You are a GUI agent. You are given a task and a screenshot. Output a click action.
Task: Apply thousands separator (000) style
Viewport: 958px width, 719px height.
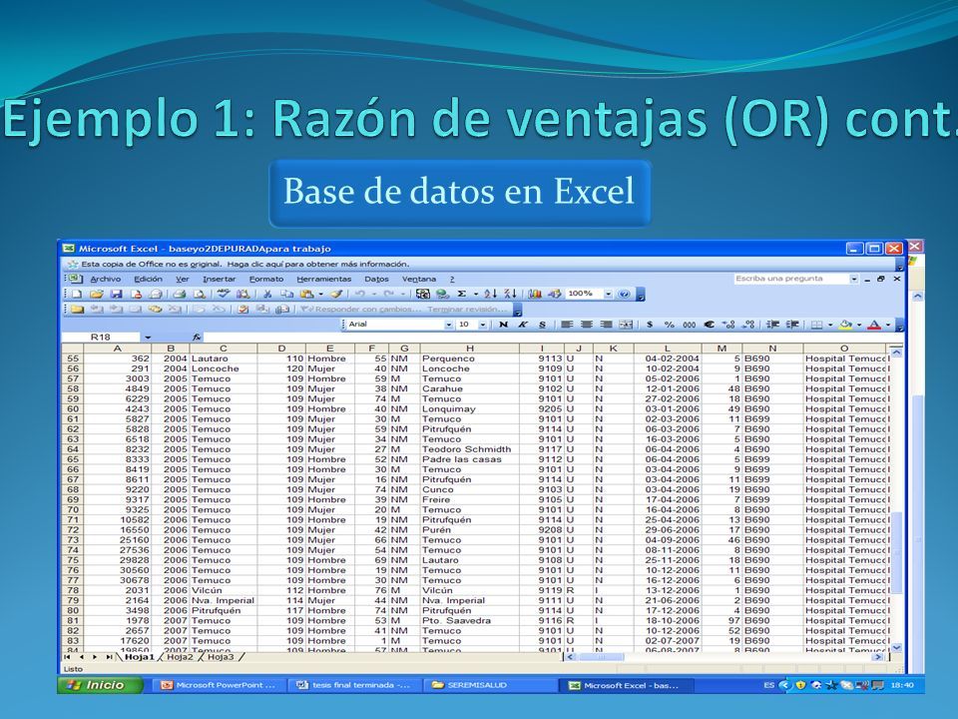click(x=690, y=325)
